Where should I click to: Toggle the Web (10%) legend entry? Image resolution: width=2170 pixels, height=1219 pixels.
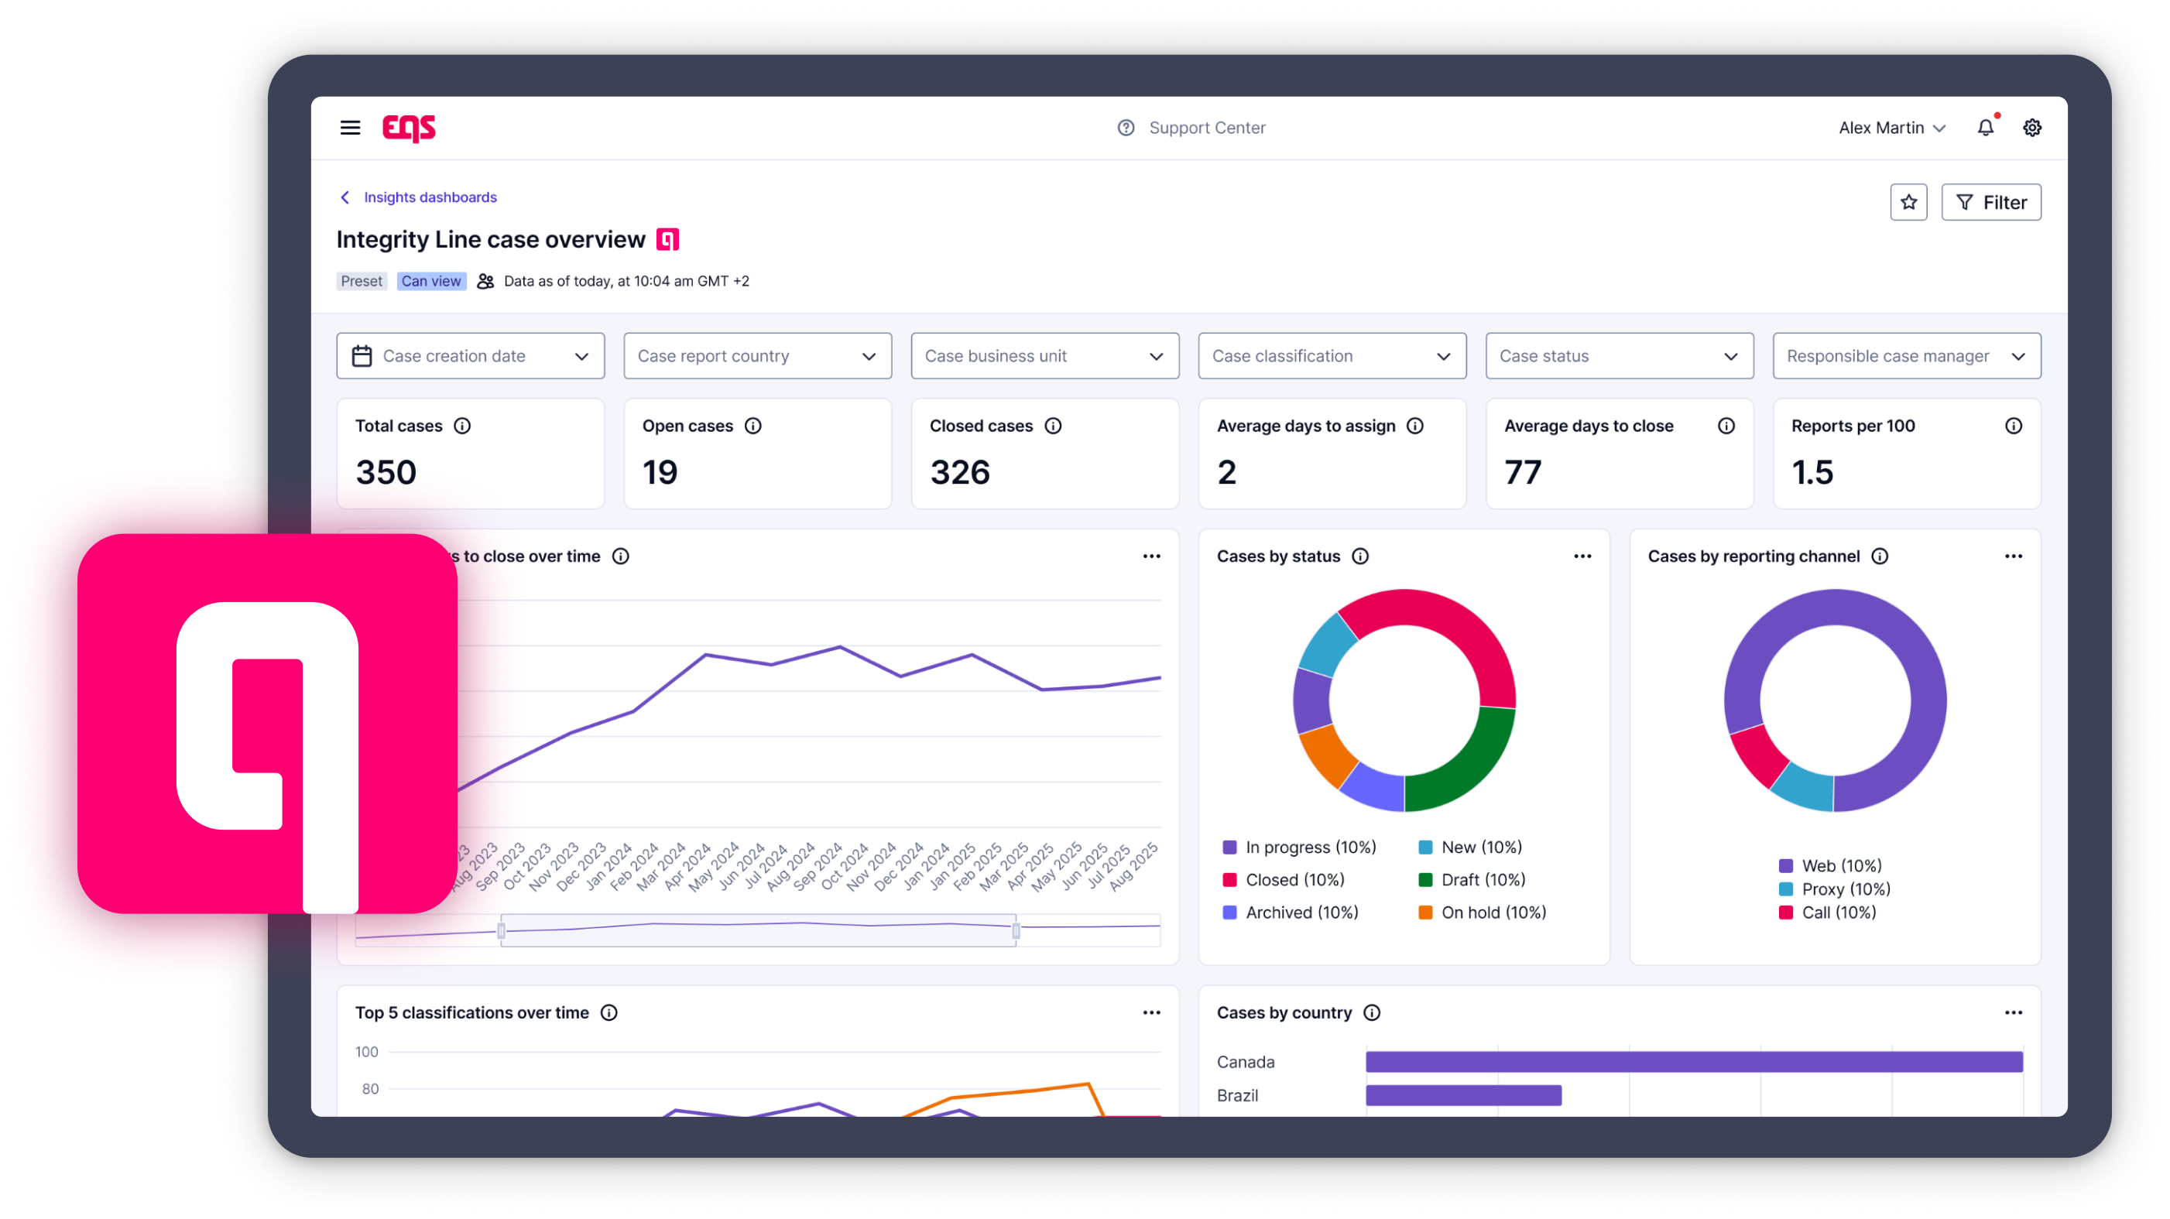[x=1829, y=865]
